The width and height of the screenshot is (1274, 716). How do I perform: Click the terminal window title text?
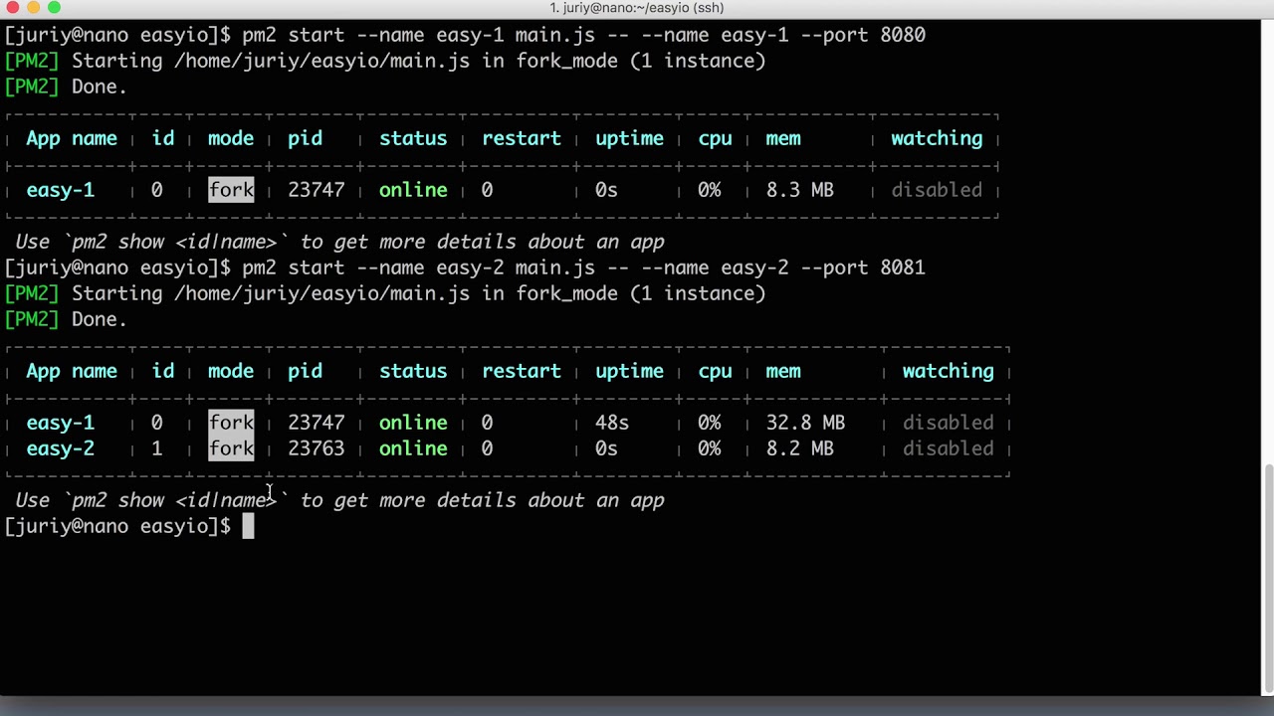pos(637,8)
